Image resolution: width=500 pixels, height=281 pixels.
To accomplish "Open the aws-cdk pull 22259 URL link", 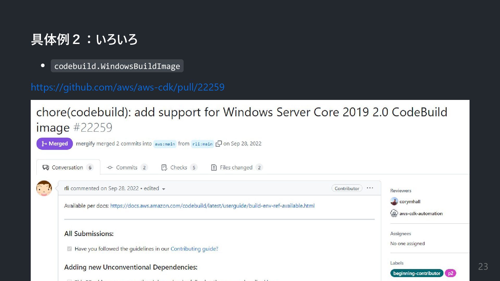I will pos(128,87).
